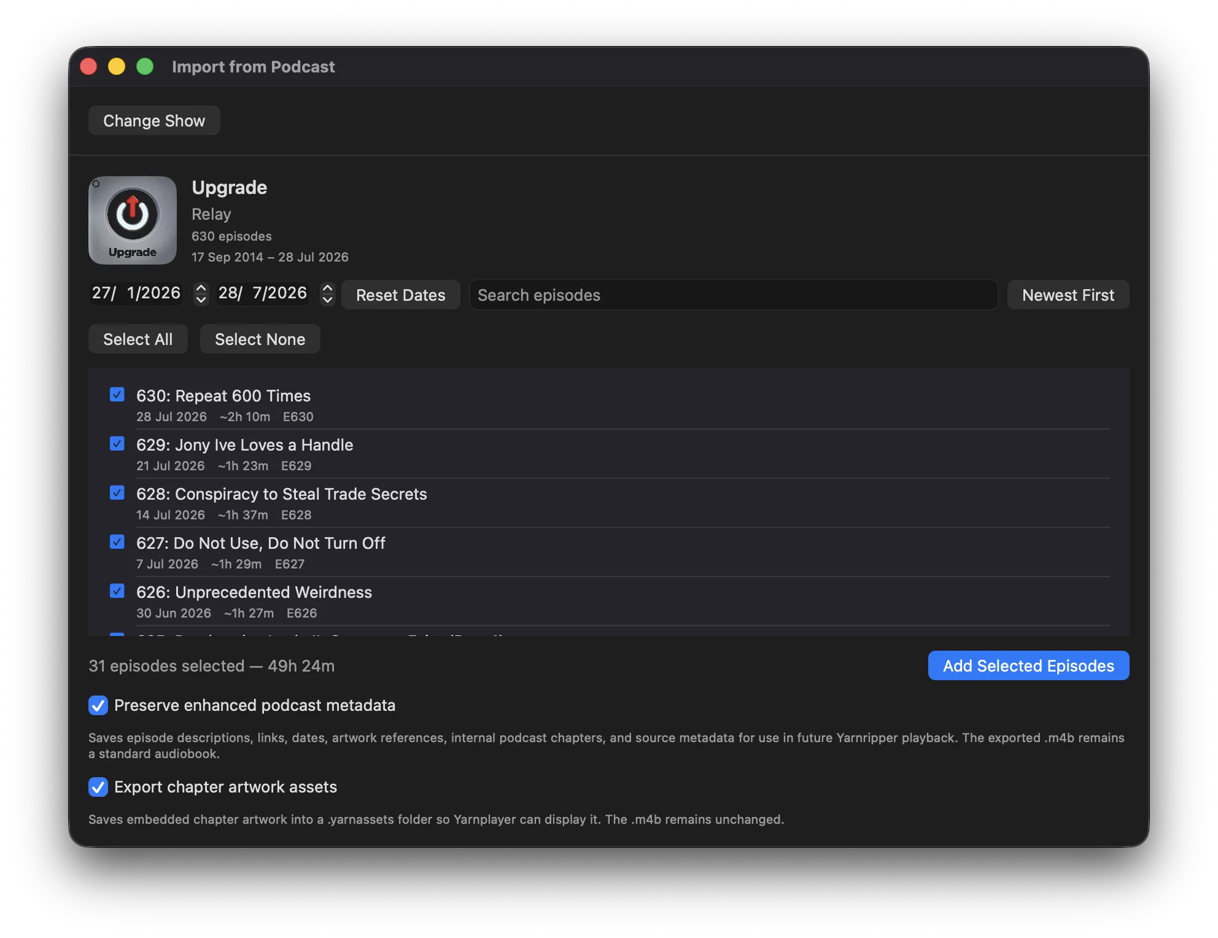Click the title '627: Do Not Use, Do Not Turn Off'
Viewport: 1218px width, 938px height.
[x=261, y=543]
